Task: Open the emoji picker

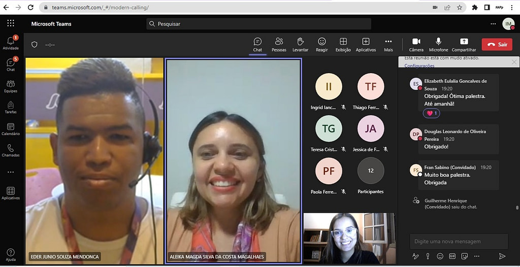Action: [440, 256]
